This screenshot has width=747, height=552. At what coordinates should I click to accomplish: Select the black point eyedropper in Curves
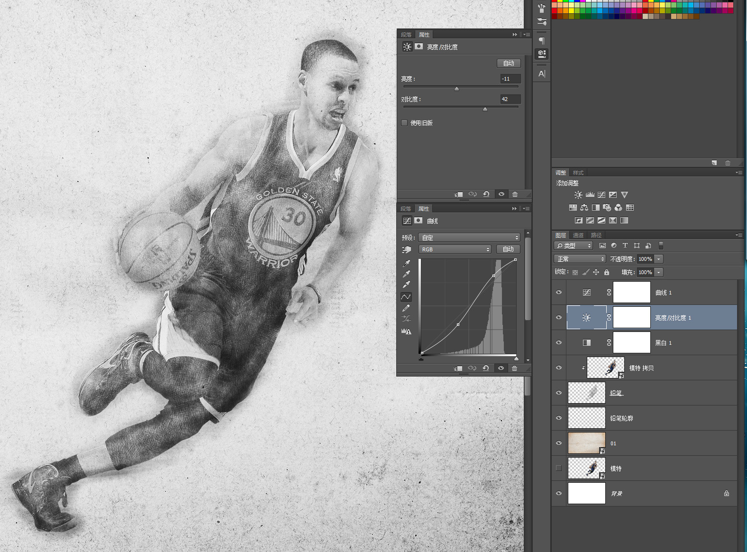click(406, 263)
